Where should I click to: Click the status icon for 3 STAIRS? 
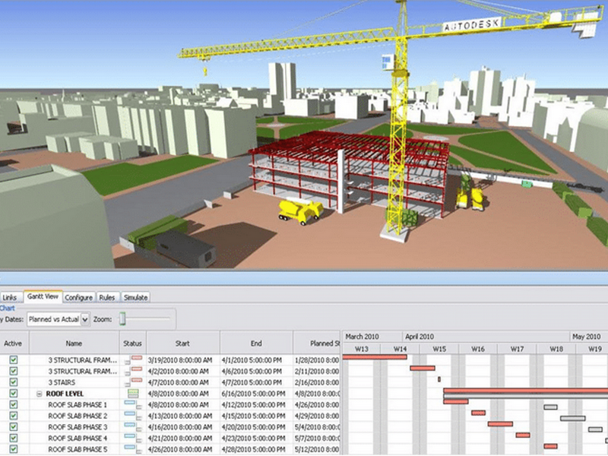tap(133, 382)
